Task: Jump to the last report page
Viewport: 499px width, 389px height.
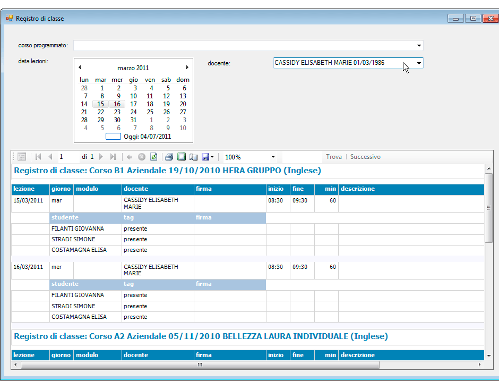Action: pyautogui.click(x=113, y=157)
